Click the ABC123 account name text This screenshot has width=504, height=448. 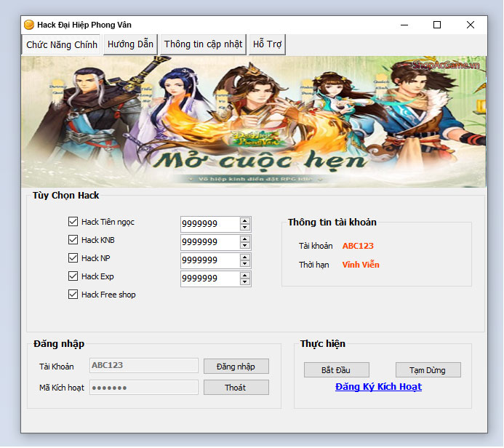coord(358,246)
